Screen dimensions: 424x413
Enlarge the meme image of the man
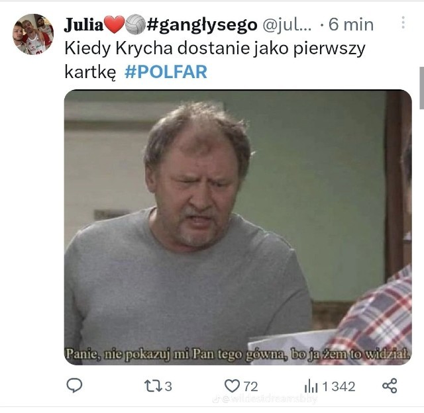click(238, 227)
